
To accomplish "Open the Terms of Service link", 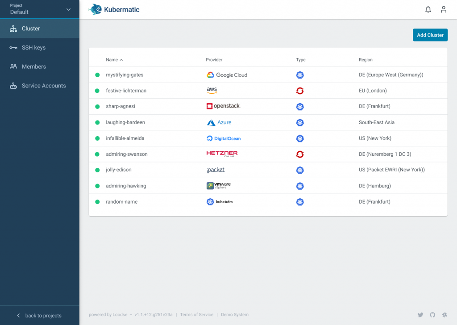I will click(x=197, y=315).
